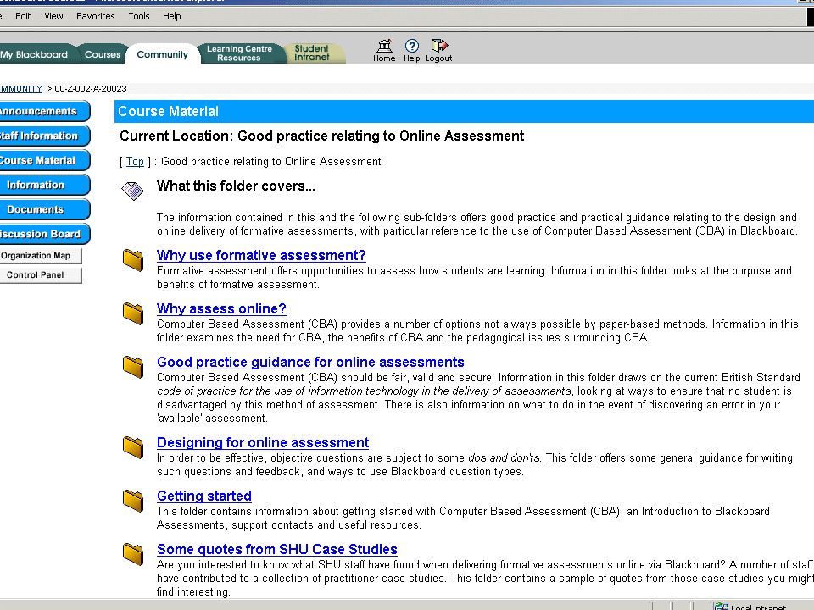
Task: Click the What this folder covers heading
Action: click(x=236, y=186)
